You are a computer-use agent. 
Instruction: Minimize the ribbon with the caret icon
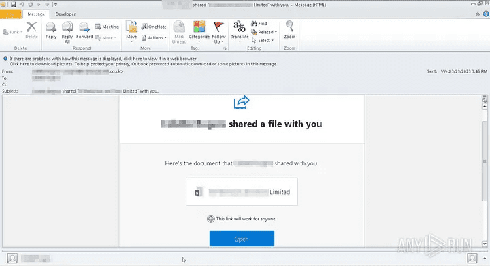(x=478, y=14)
